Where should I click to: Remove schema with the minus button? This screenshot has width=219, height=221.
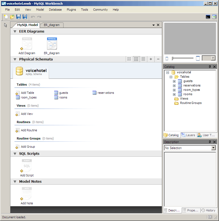click(x=158, y=59)
